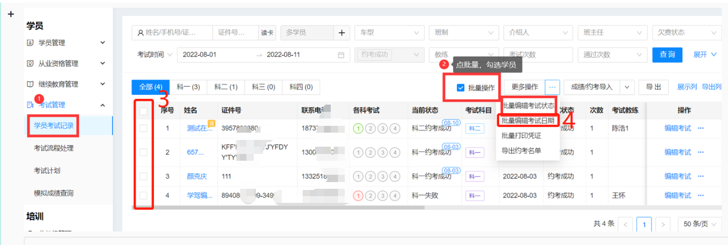
Task: Open the 介绍人 dropdown
Action: coord(538,33)
